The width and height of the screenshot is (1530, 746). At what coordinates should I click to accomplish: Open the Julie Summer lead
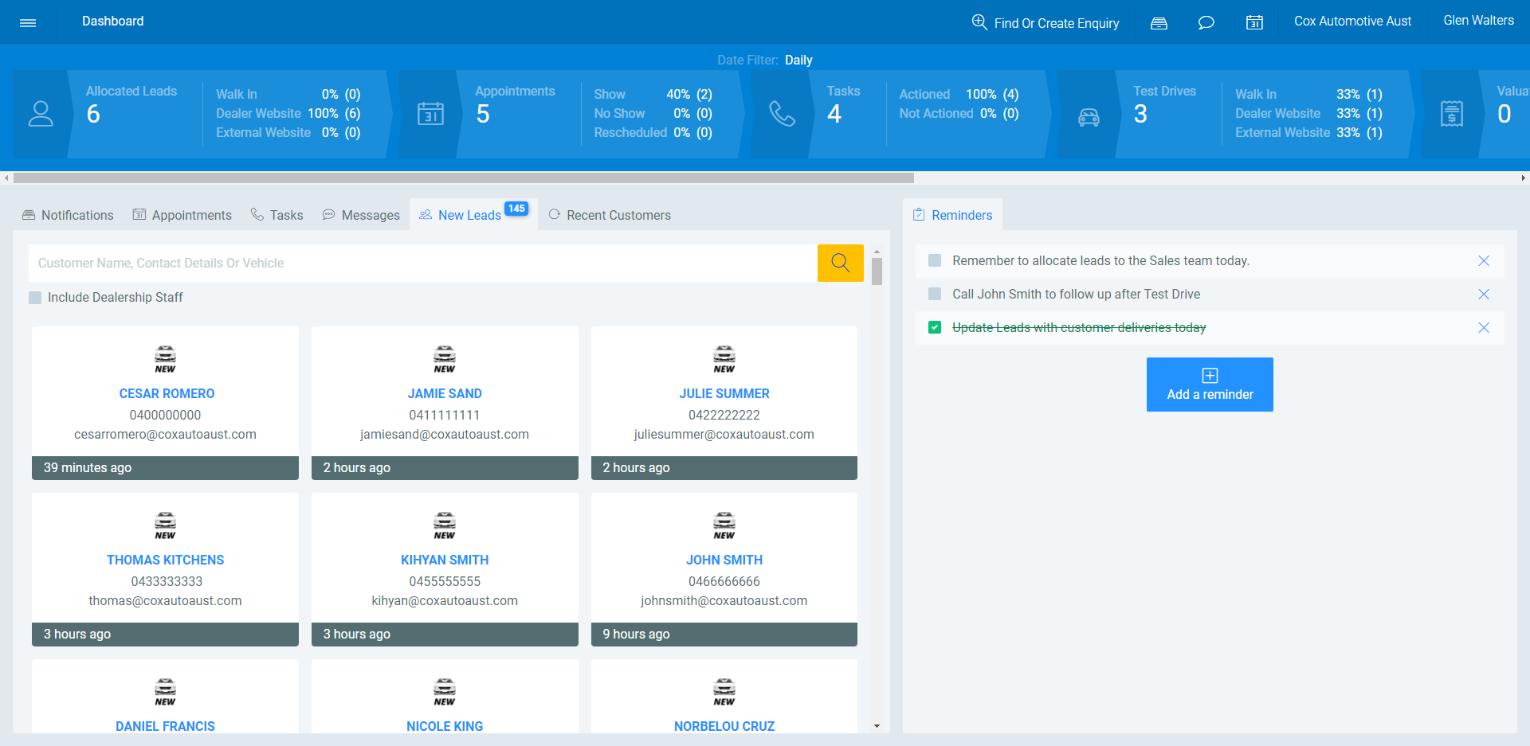(x=724, y=394)
